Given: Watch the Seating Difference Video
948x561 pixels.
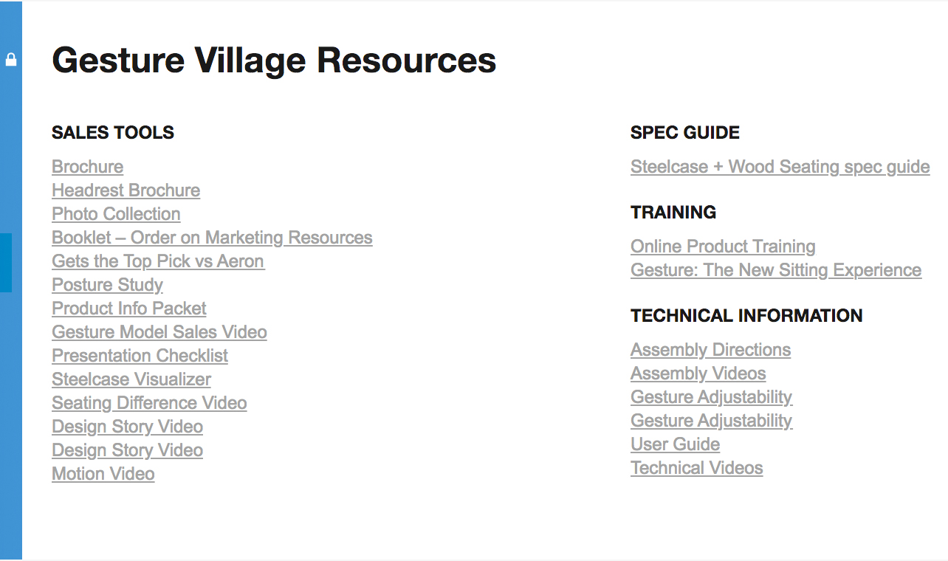Looking at the screenshot, I should pos(149,403).
